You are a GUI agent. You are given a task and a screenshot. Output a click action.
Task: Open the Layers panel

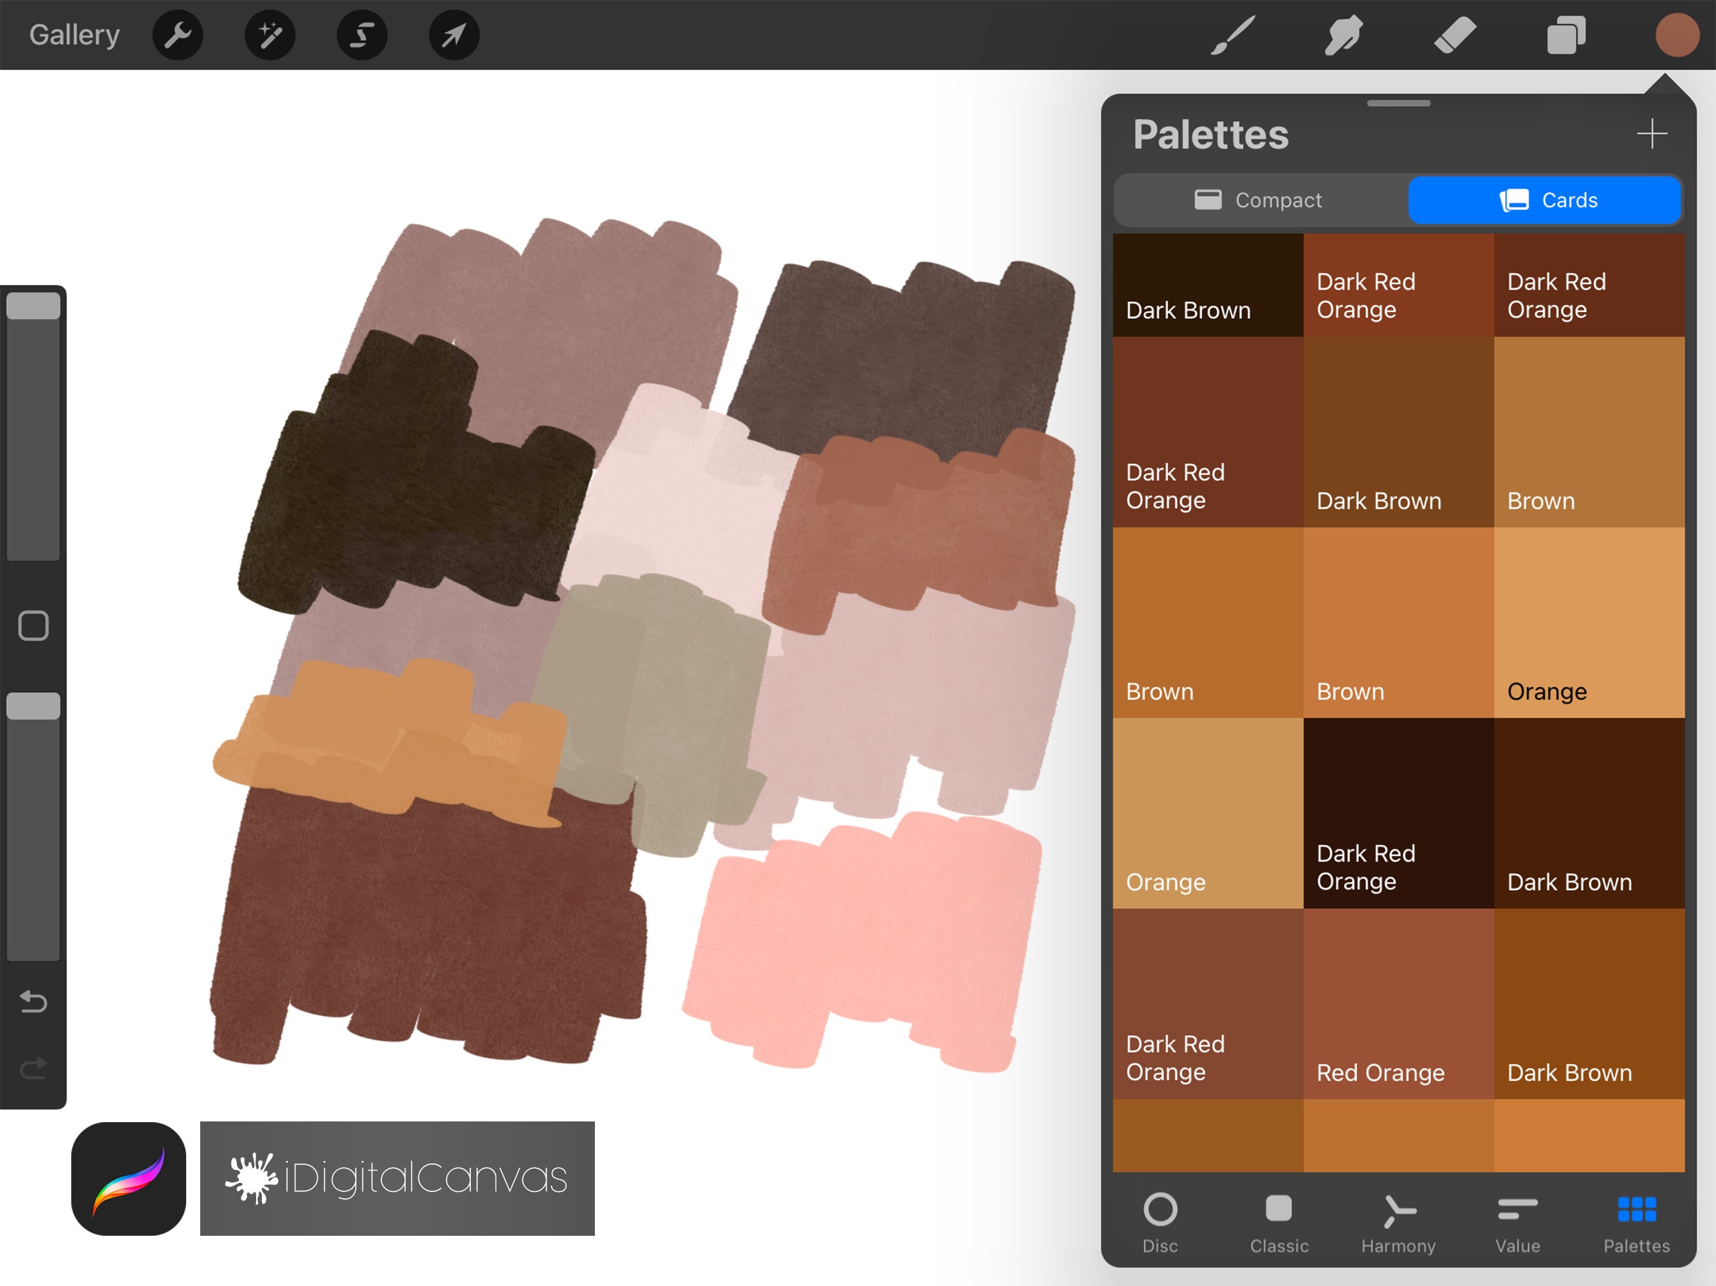pyautogui.click(x=1566, y=34)
